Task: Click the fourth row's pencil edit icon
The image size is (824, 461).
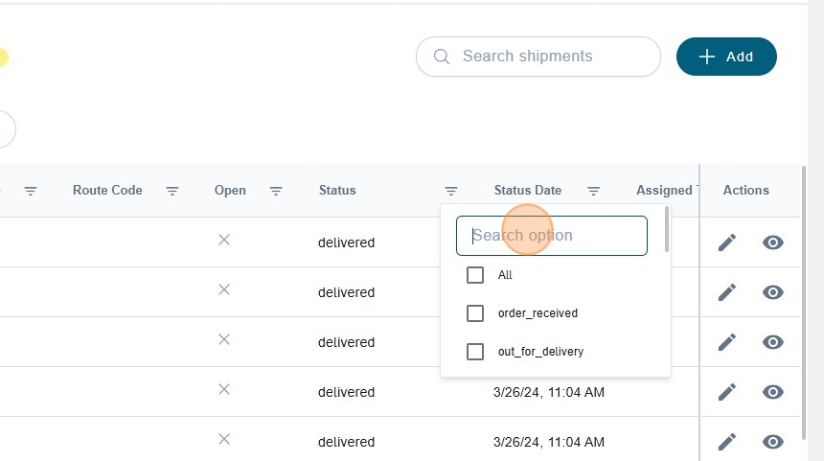Action: click(x=727, y=392)
